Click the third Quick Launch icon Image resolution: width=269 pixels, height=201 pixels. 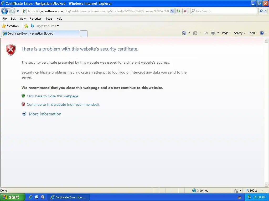pyautogui.click(x=43, y=197)
